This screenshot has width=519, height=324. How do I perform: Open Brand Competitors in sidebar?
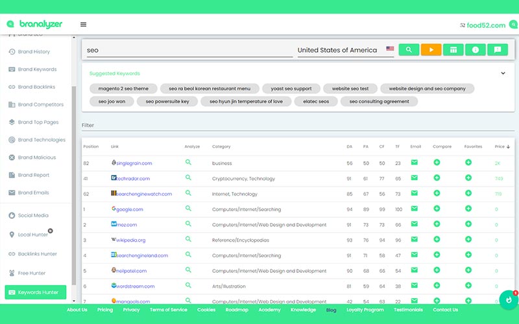coord(40,104)
